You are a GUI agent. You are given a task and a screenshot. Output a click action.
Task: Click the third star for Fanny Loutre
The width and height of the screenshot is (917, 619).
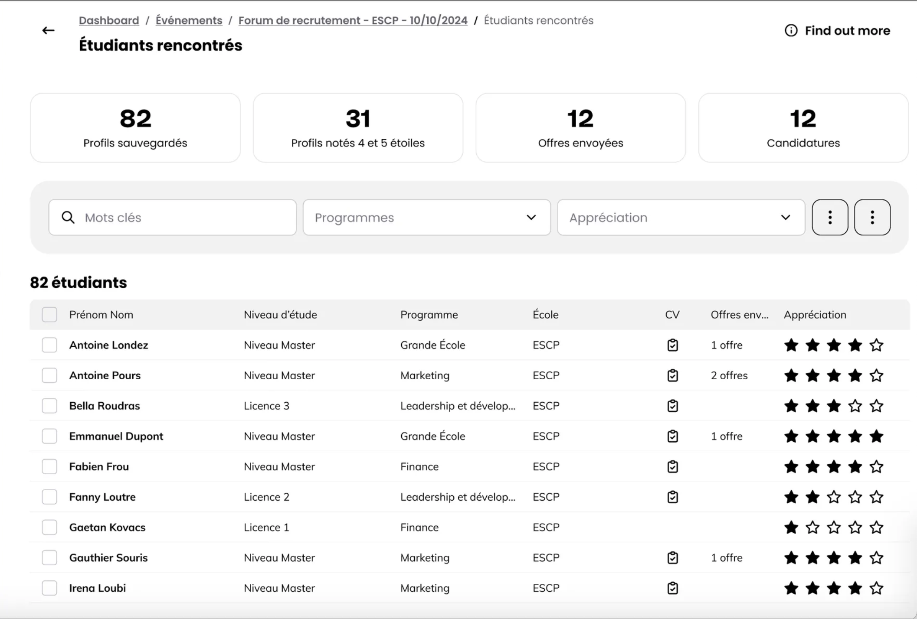pos(833,497)
